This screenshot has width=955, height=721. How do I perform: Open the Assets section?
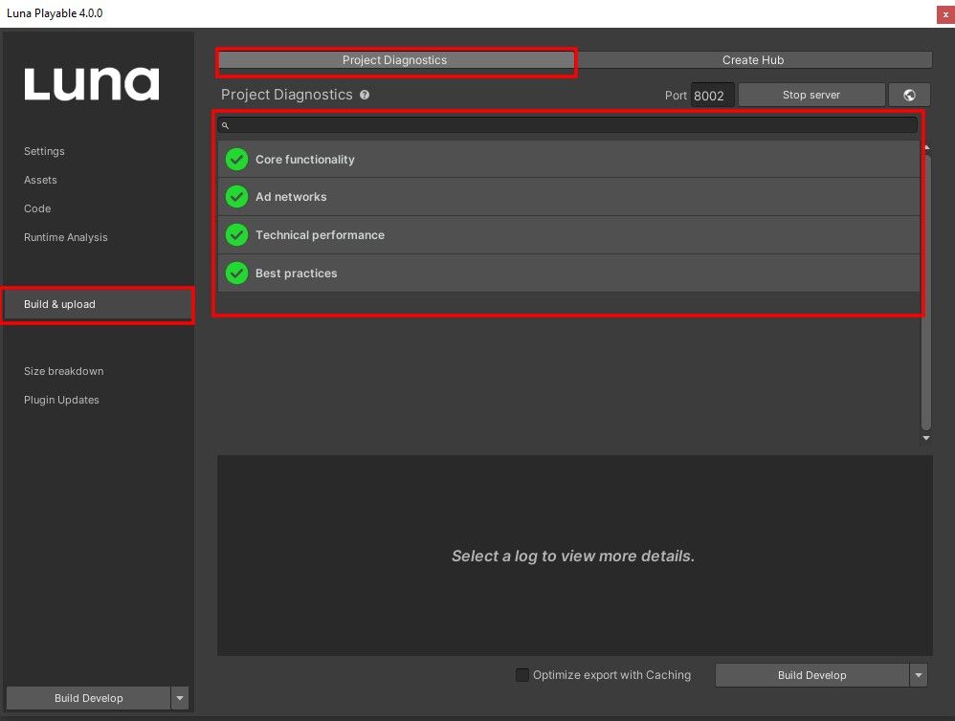tap(40, 180)
